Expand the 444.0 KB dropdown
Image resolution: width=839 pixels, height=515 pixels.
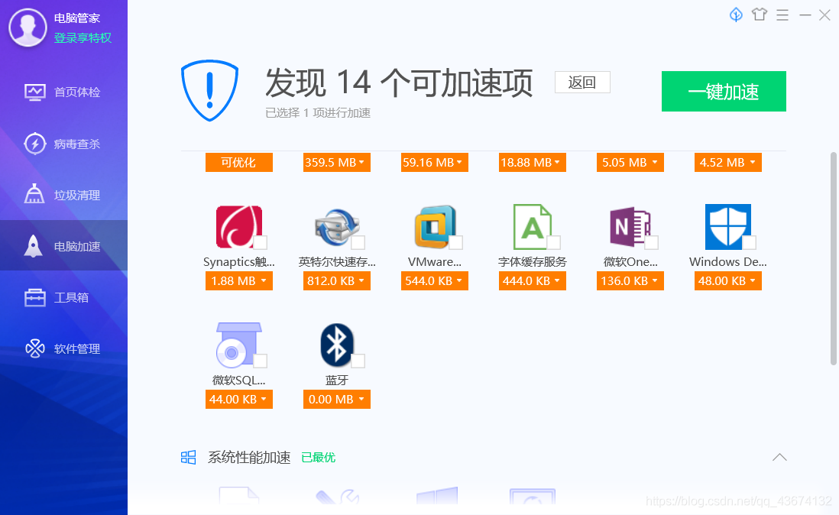(x=533, y=280)
